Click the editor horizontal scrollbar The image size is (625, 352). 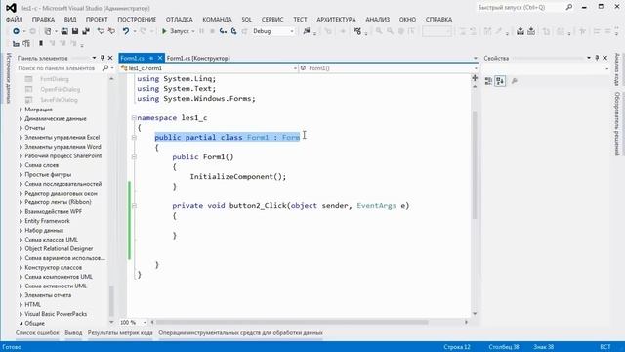pyautogui.click(x=292, y=322)
